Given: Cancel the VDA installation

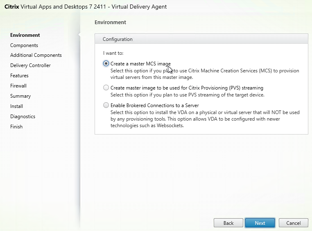Looking at the screenshot, I should [x=293, y=223].
